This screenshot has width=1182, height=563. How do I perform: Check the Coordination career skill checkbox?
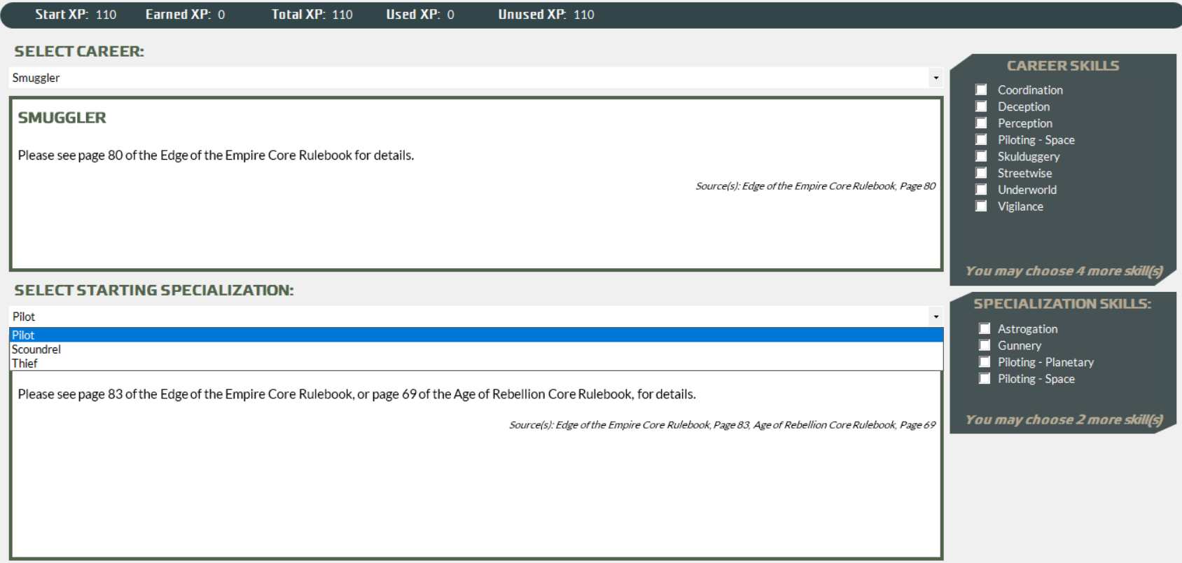tap(981, 90)
